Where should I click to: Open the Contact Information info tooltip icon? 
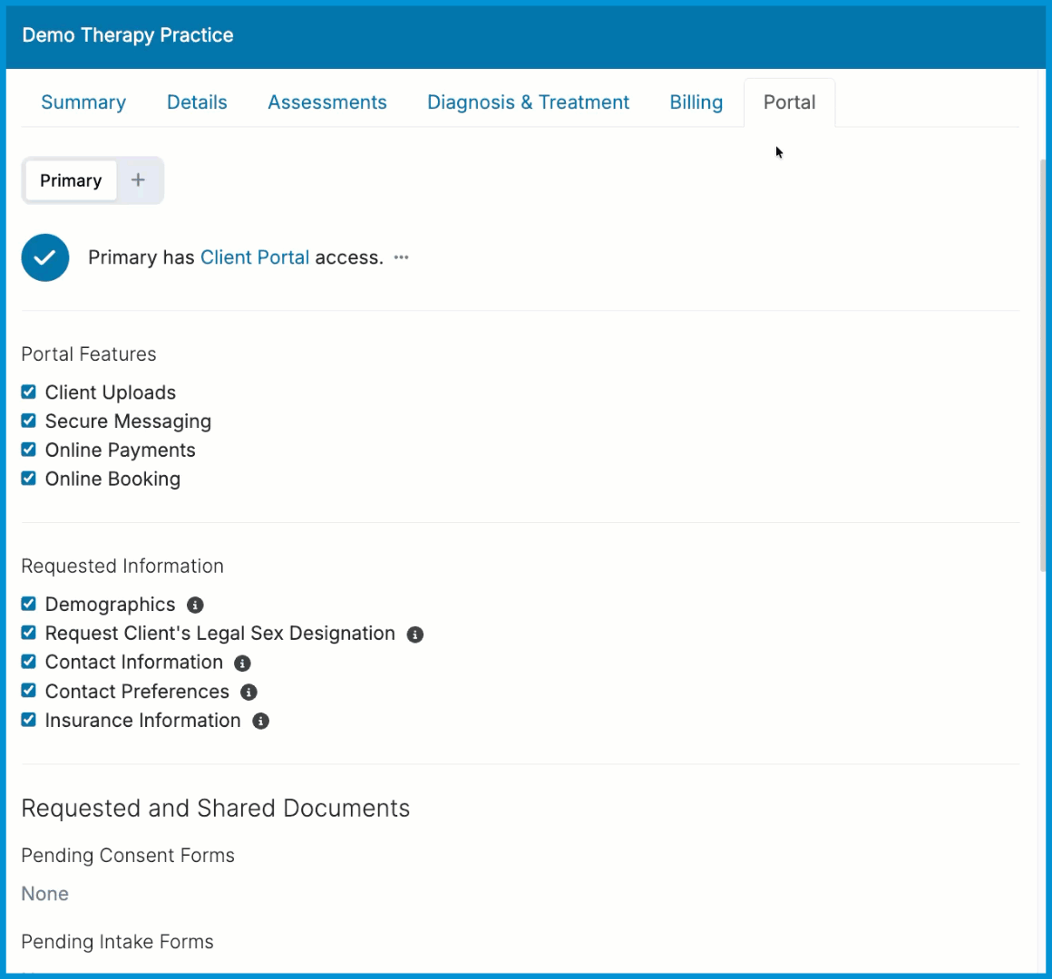click(241, 663)
